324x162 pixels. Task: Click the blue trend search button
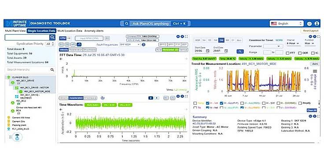click(x=240, y=51)
